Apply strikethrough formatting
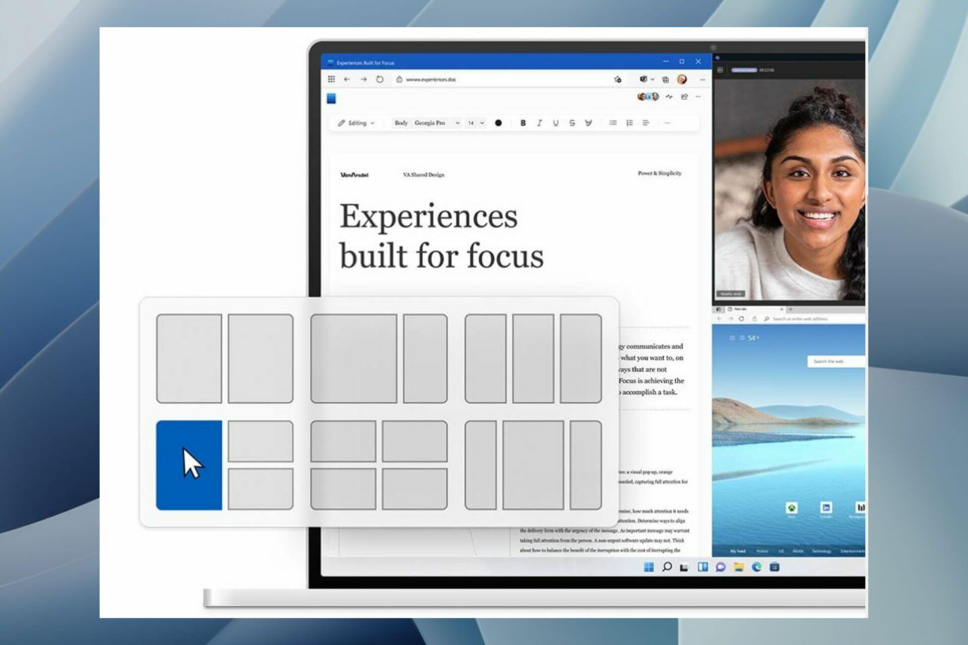This screenshot has width=968, height=645. click(x=572, y=123)
